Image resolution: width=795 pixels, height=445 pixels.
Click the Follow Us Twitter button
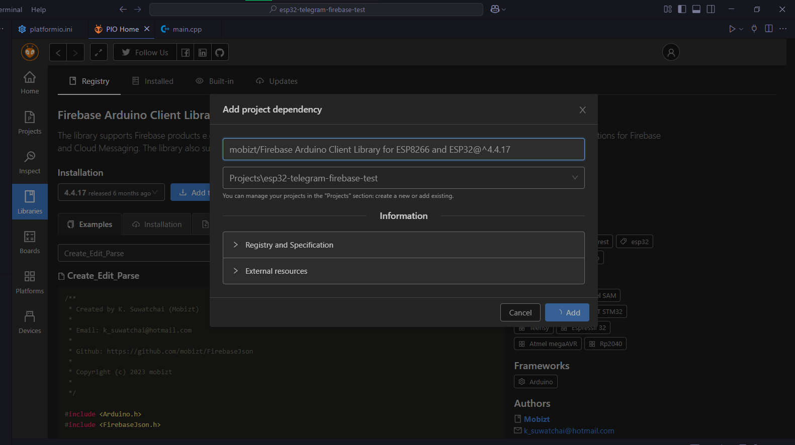pyautogui.click(x=145, y=52)
